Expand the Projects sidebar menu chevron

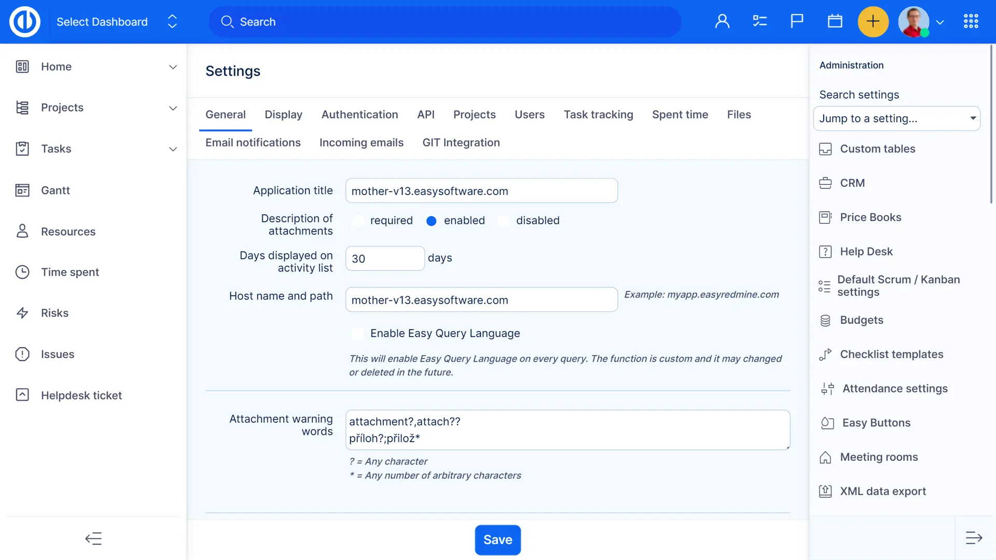[x=173, y=108]
